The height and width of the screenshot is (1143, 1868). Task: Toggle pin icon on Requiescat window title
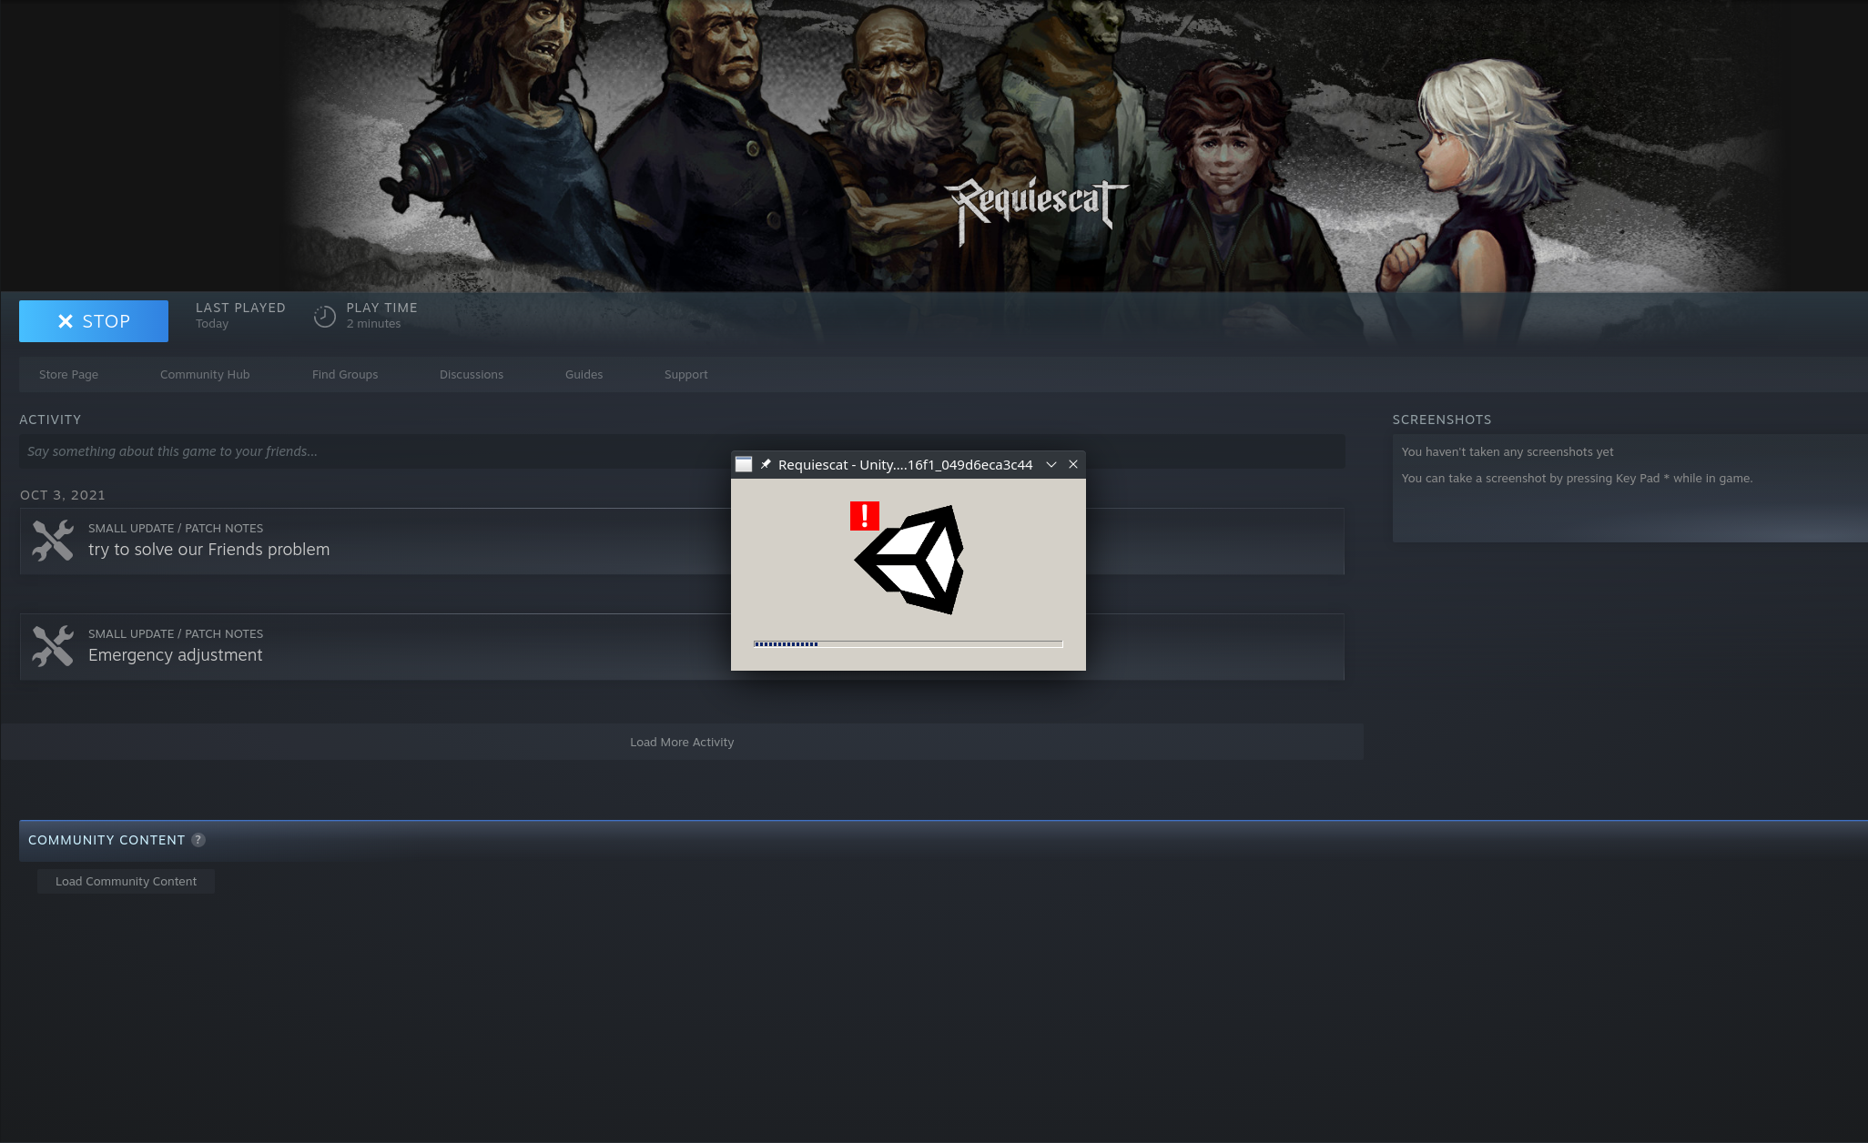click(766, 465)
